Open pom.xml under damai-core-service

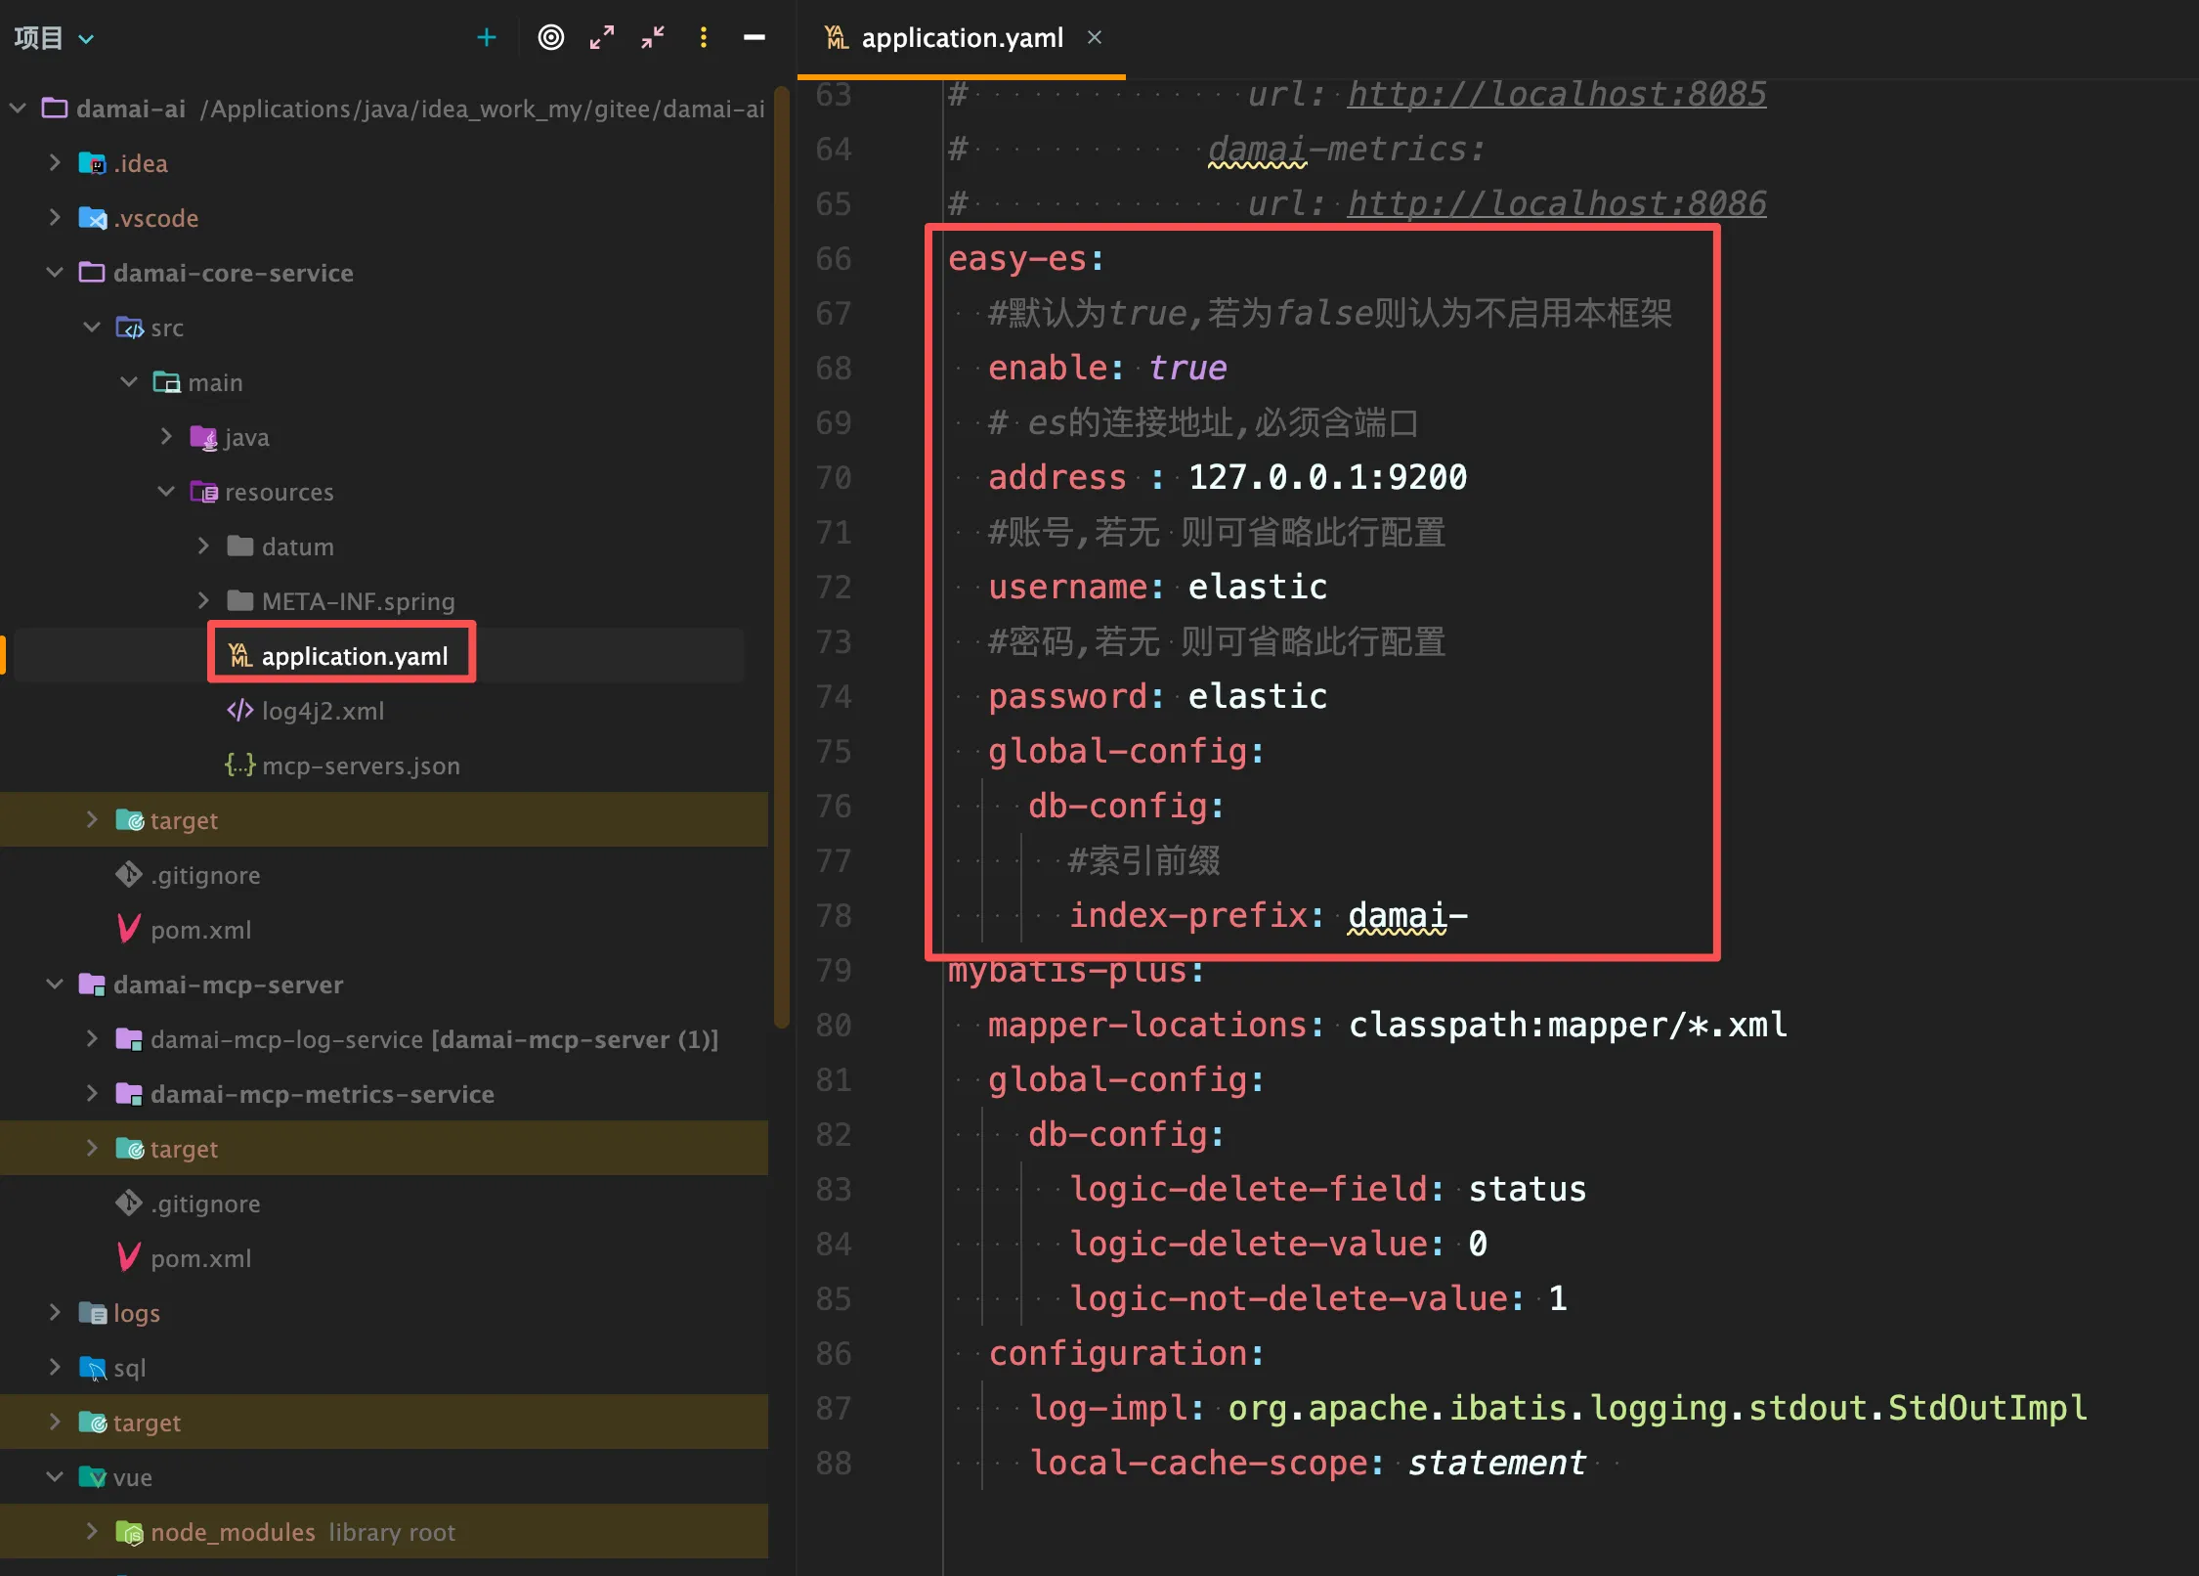click(x=200, y=930)
